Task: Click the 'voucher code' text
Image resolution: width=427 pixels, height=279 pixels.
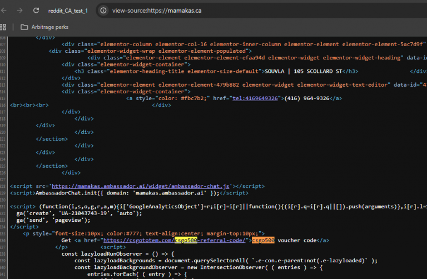Action: 297,240
